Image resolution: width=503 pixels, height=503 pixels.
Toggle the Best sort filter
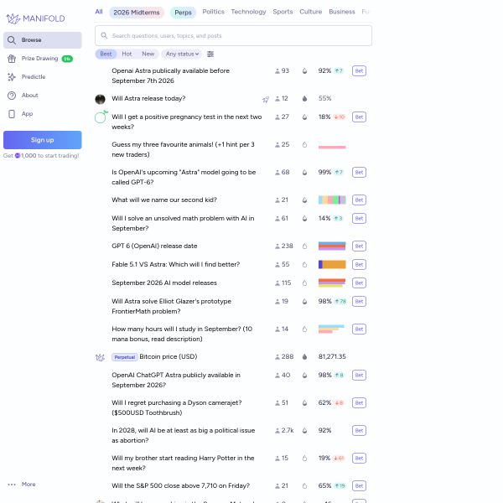point(106,54)
